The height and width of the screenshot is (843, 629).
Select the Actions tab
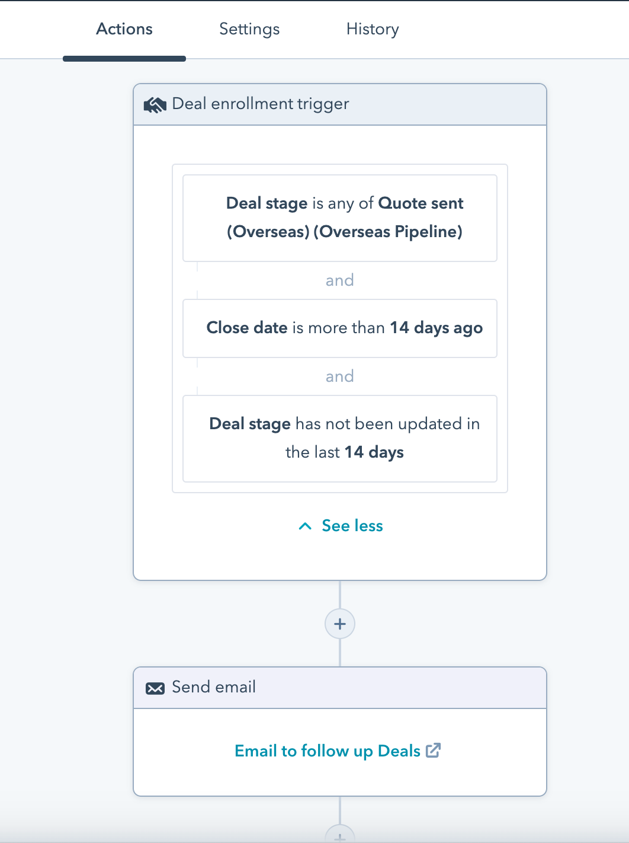pyautogui.click(x=124, y=29)
